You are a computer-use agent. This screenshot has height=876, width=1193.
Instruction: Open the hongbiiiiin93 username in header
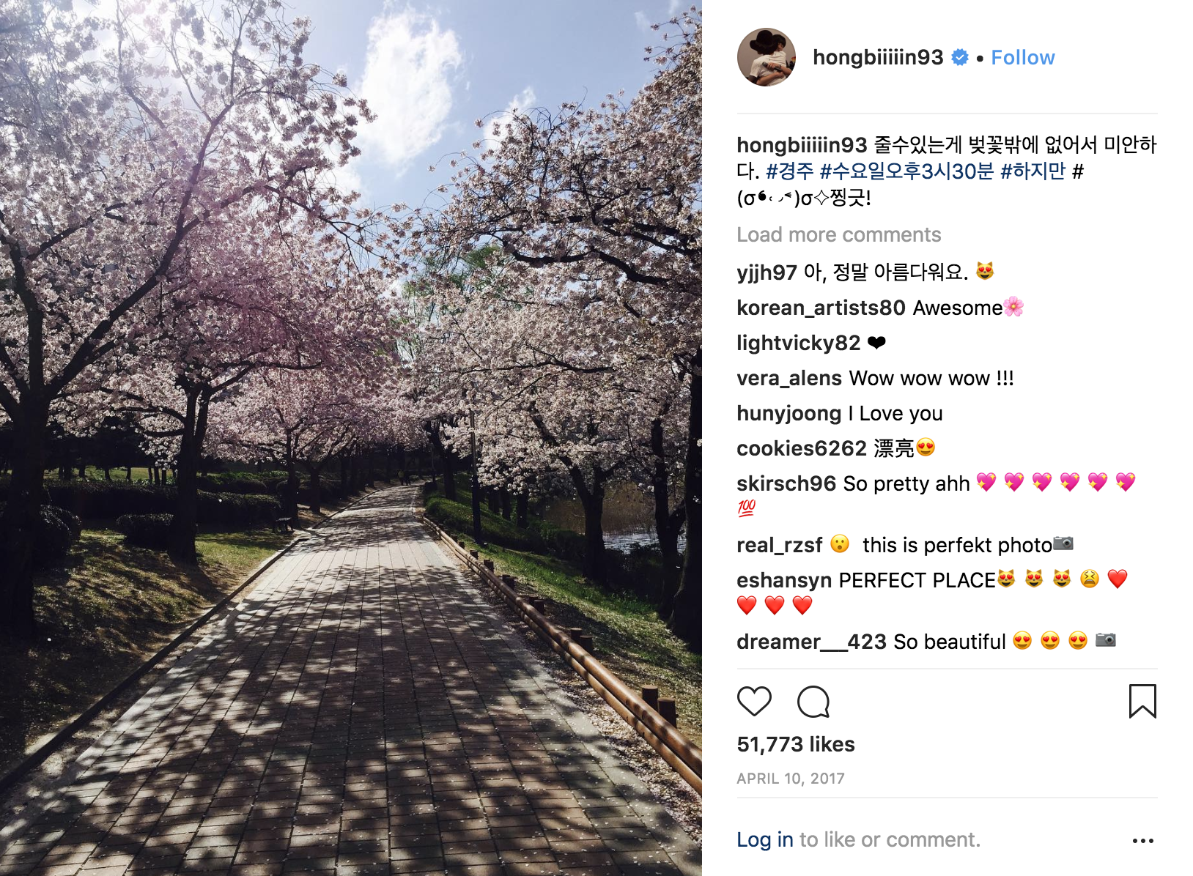click(878, 57)
